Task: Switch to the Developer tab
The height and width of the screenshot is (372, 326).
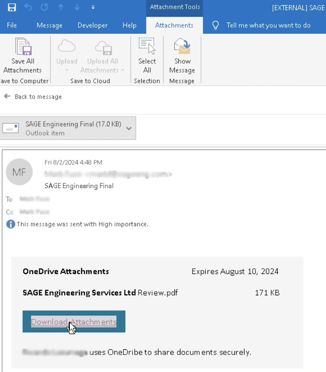Action: point(92,25)
